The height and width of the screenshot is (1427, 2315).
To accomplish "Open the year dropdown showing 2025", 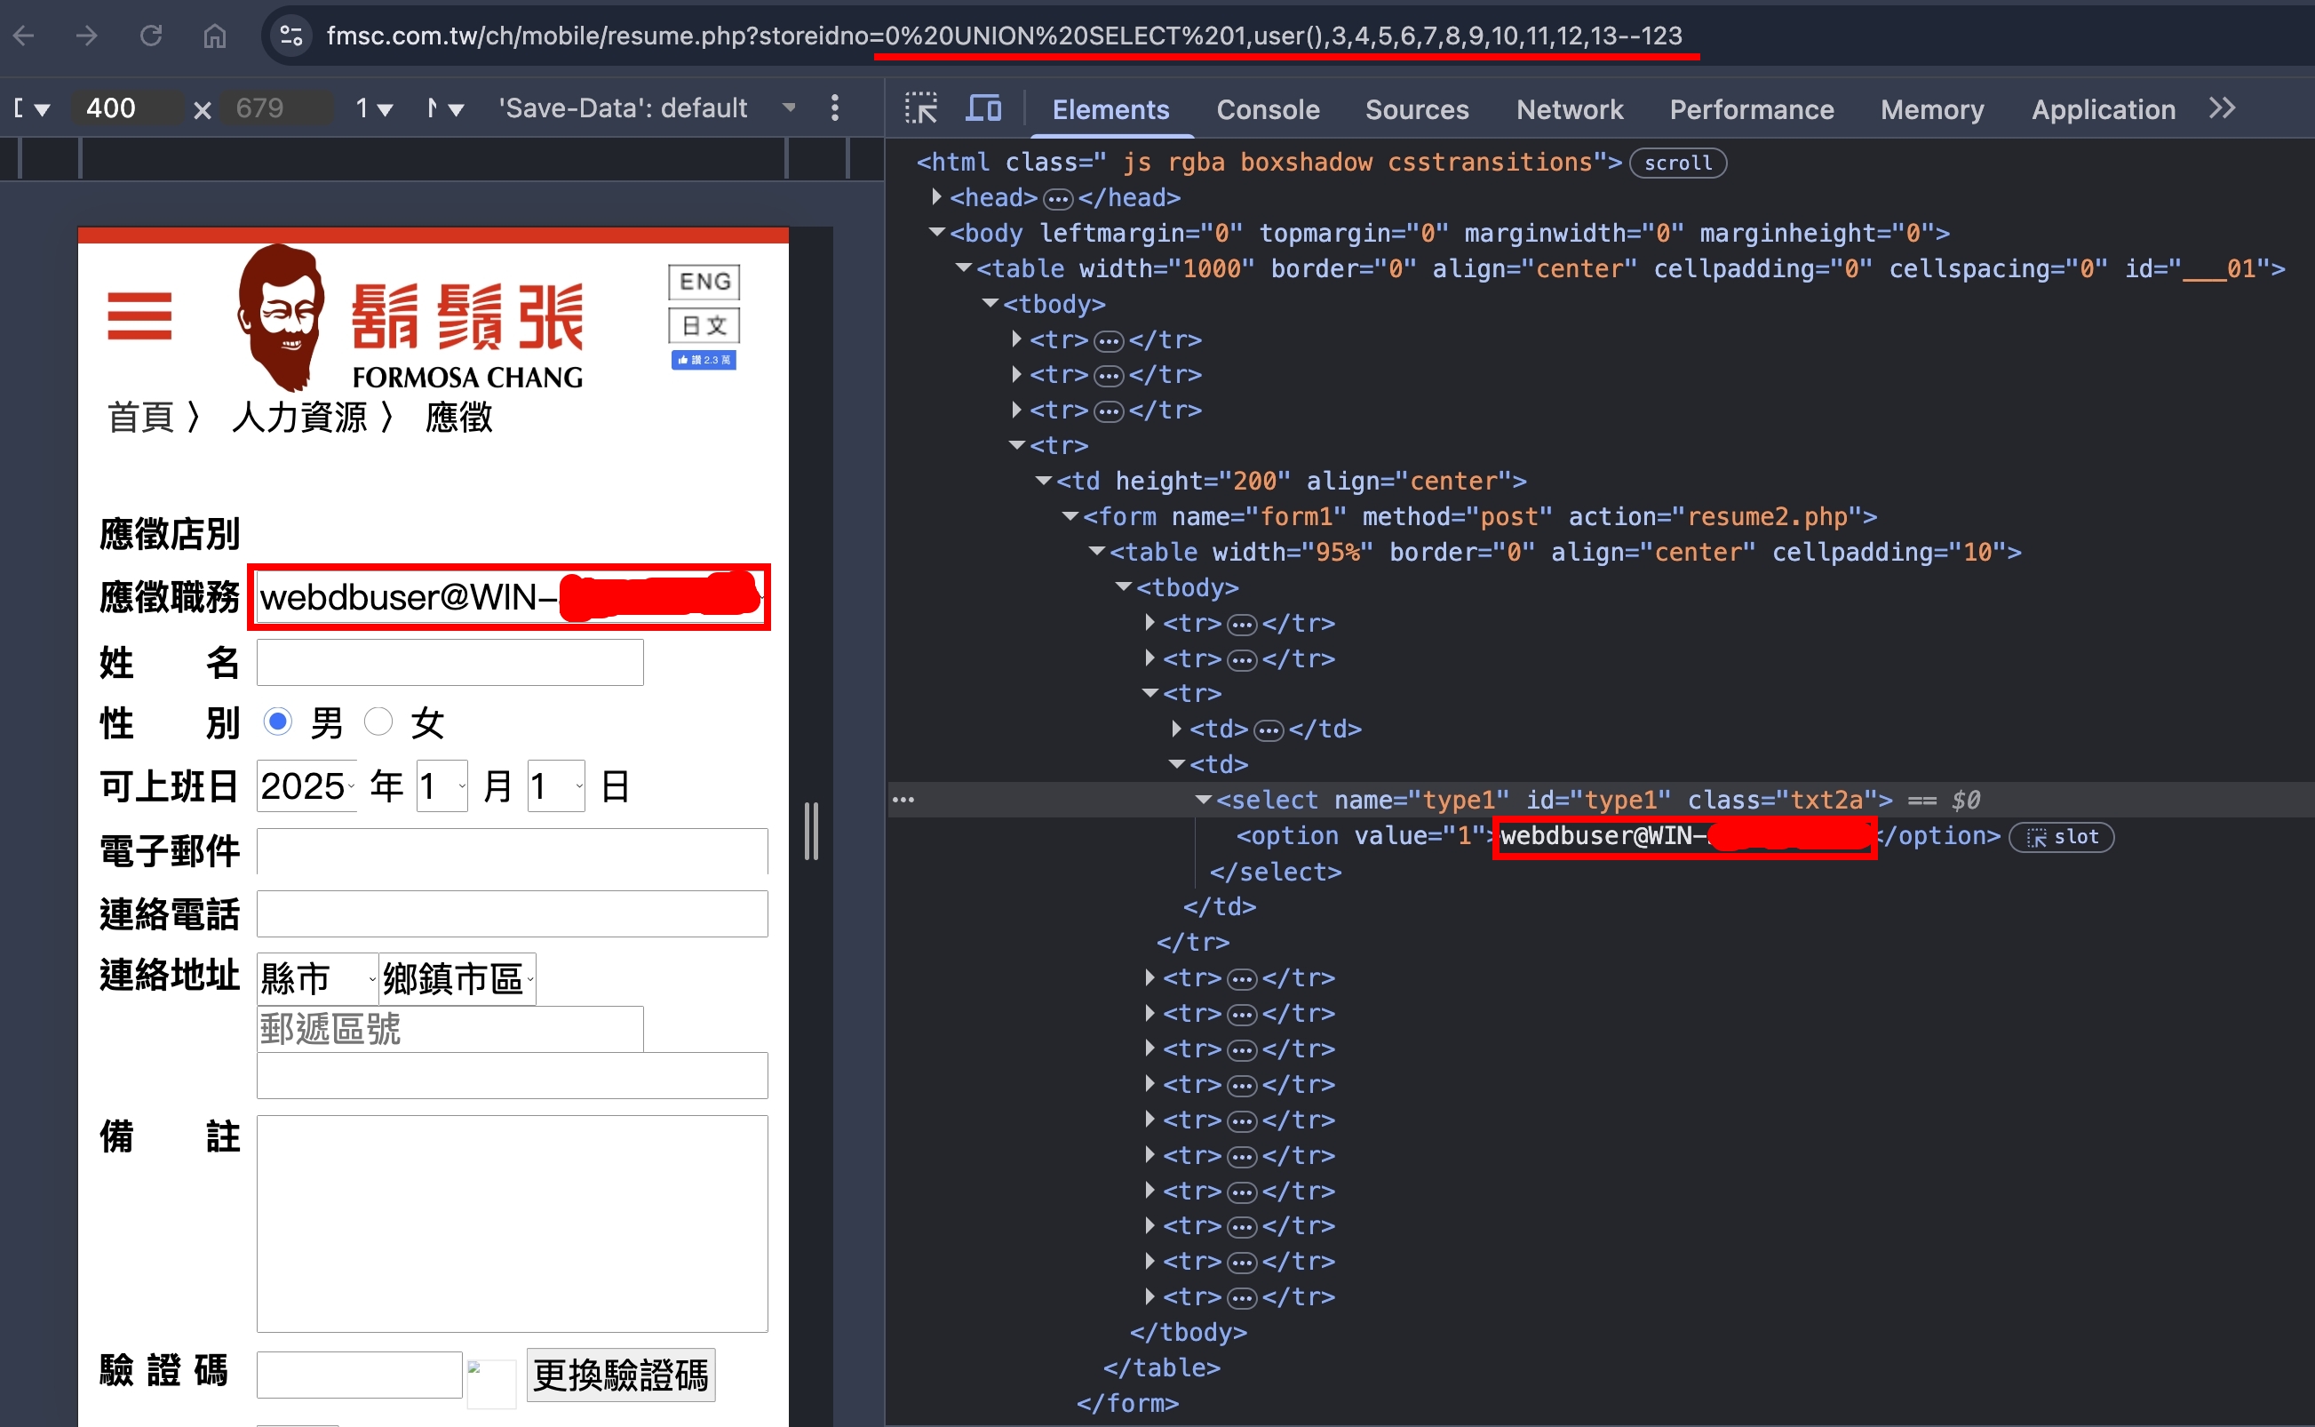I will pos(306,786).
